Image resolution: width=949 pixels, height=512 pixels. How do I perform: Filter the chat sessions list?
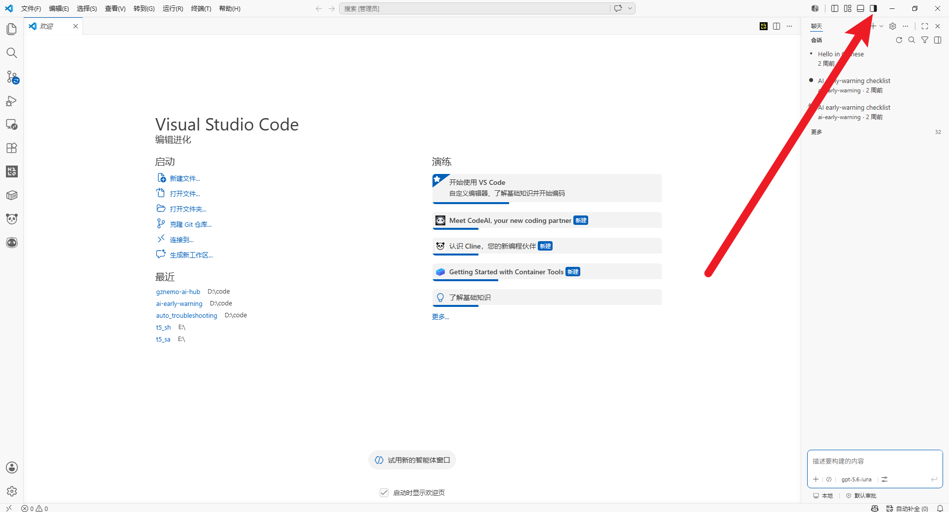click(x=925, y=40)
